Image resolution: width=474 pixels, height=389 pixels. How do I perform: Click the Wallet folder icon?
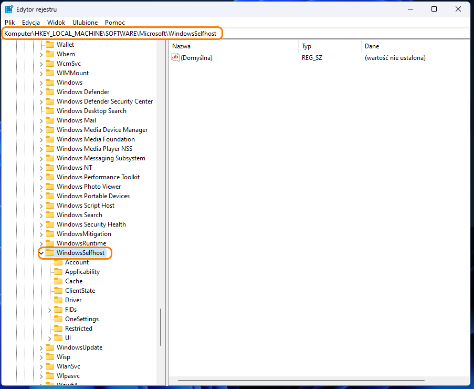[49, 45]
